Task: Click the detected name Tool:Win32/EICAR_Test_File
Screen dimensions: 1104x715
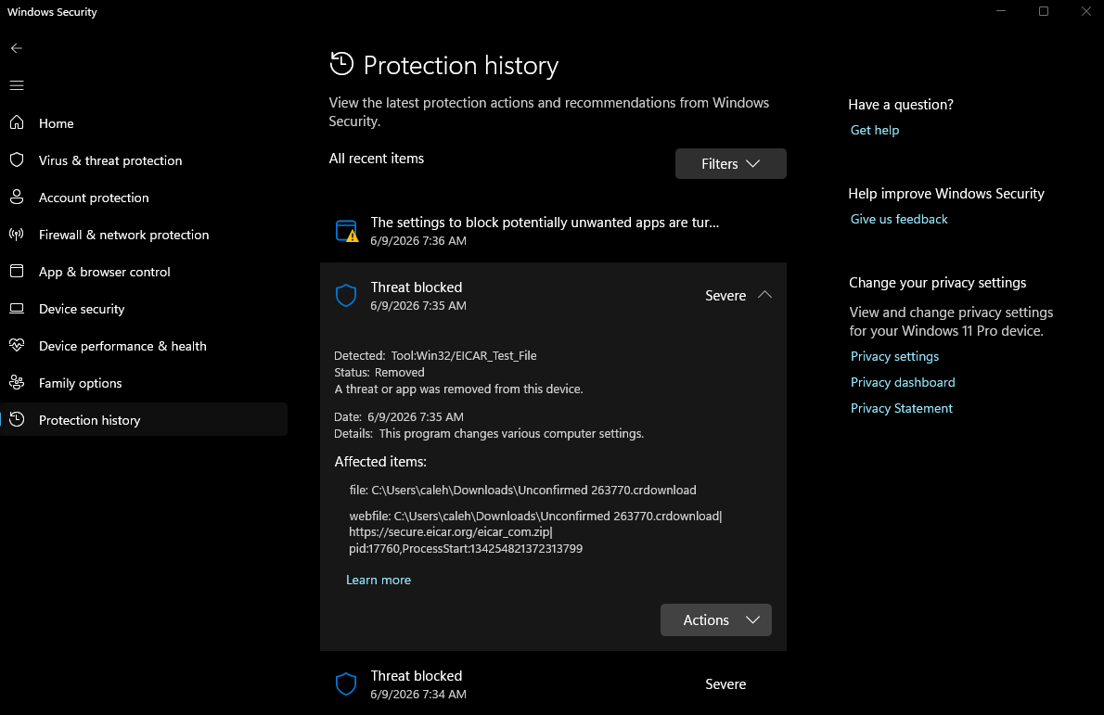Action: coord(464,355)
